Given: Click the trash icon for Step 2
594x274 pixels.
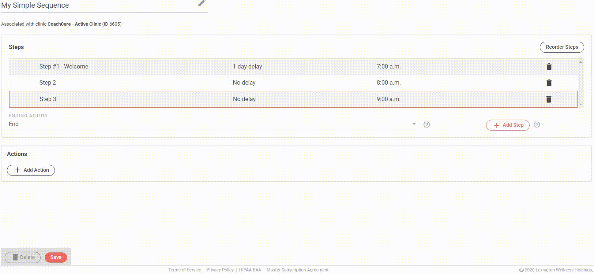Looking at the screenshot, I should pos(549,83).
